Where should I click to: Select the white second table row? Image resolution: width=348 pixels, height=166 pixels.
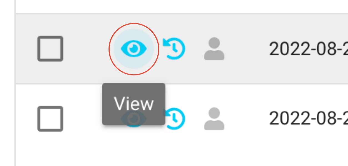[x=182, y=119]
